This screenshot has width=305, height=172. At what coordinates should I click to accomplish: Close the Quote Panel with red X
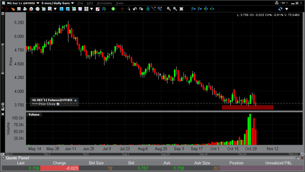point(302,158)
